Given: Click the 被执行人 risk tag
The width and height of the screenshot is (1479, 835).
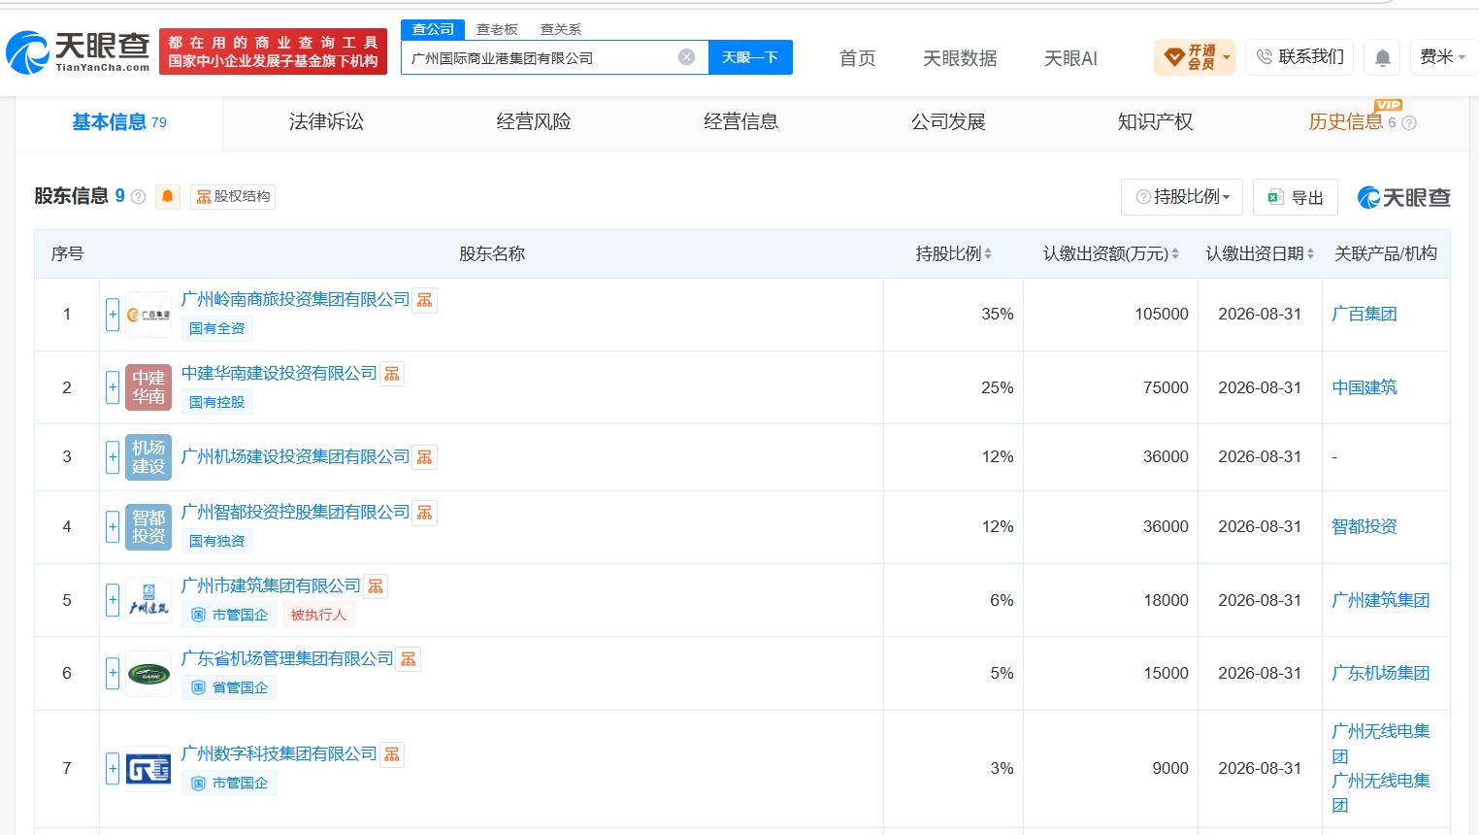Looking at the screenshot, I should point(318,615).
